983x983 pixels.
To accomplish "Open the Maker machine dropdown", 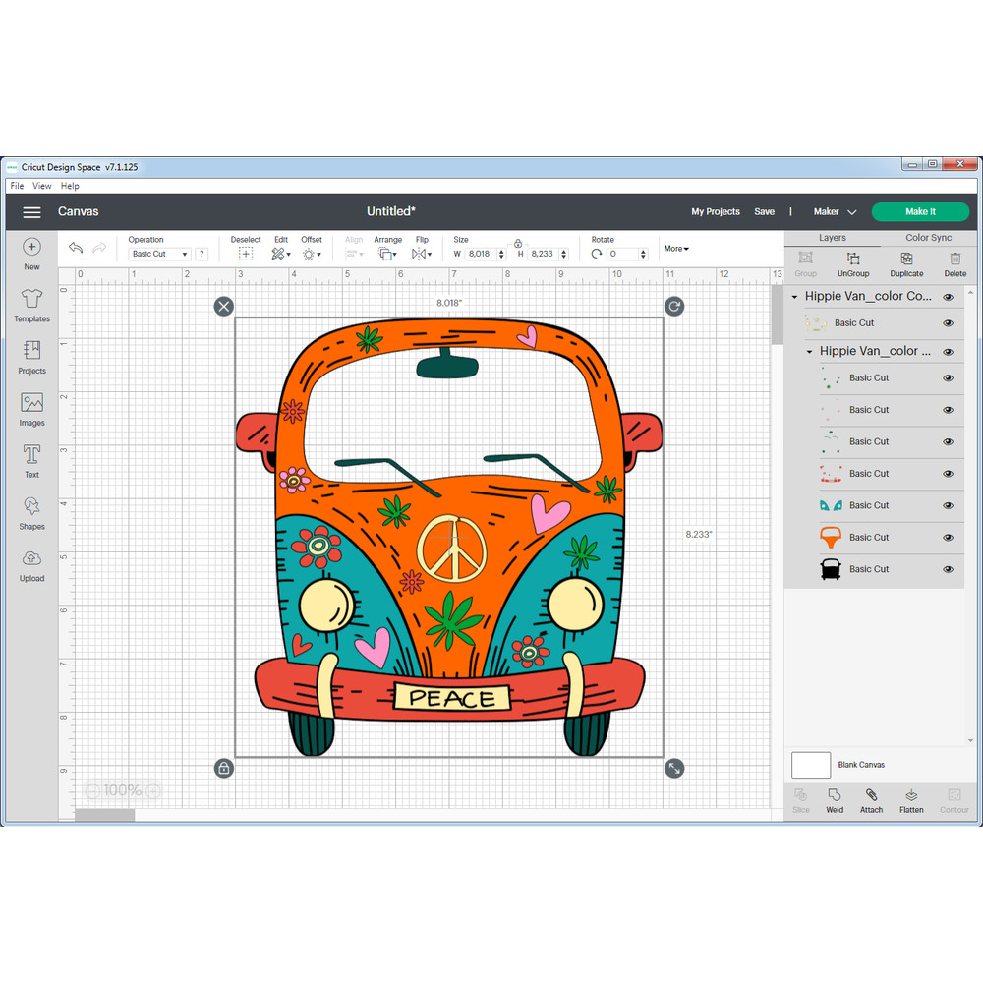I will (x=834, y=211).
